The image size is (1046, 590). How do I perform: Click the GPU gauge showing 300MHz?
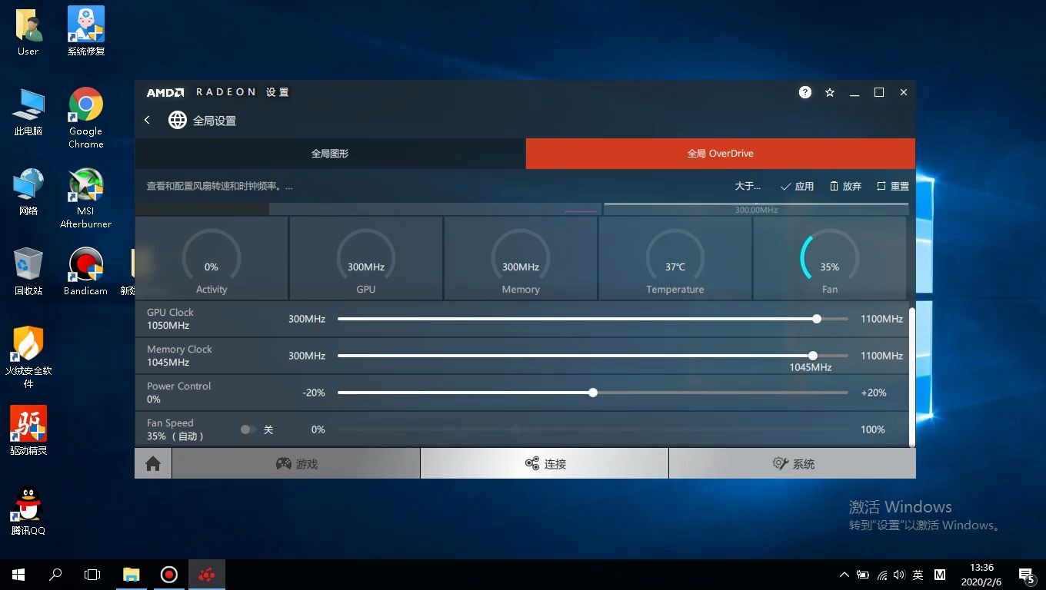(x=366, y=259)
